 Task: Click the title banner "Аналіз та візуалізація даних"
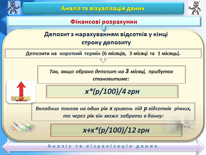(103, 8)
